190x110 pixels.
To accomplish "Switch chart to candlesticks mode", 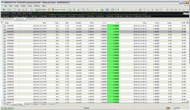I will pos(74,9).
